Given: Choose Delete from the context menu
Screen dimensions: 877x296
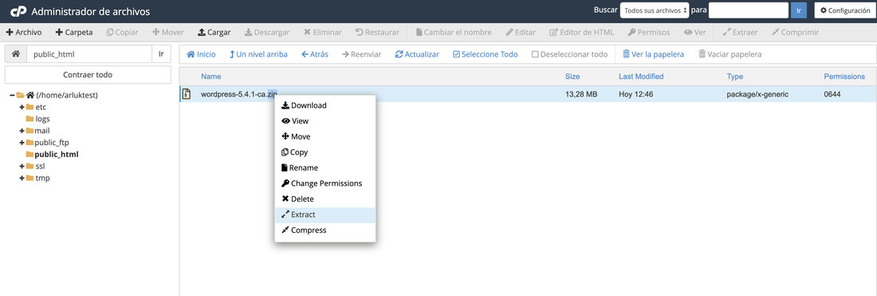Looking at the screenshot, I should click(325, 199).
